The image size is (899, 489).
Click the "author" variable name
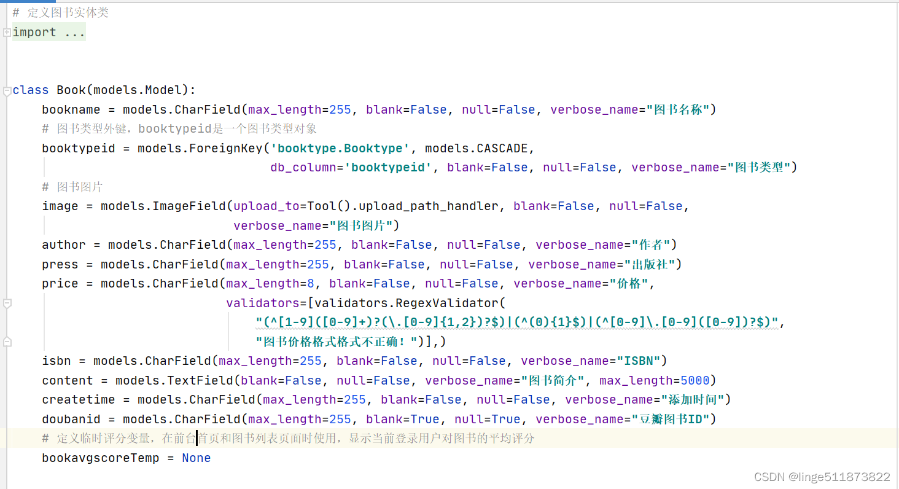64,244
